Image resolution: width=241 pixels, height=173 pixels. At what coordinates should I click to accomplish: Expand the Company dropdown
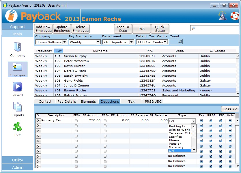64,42
